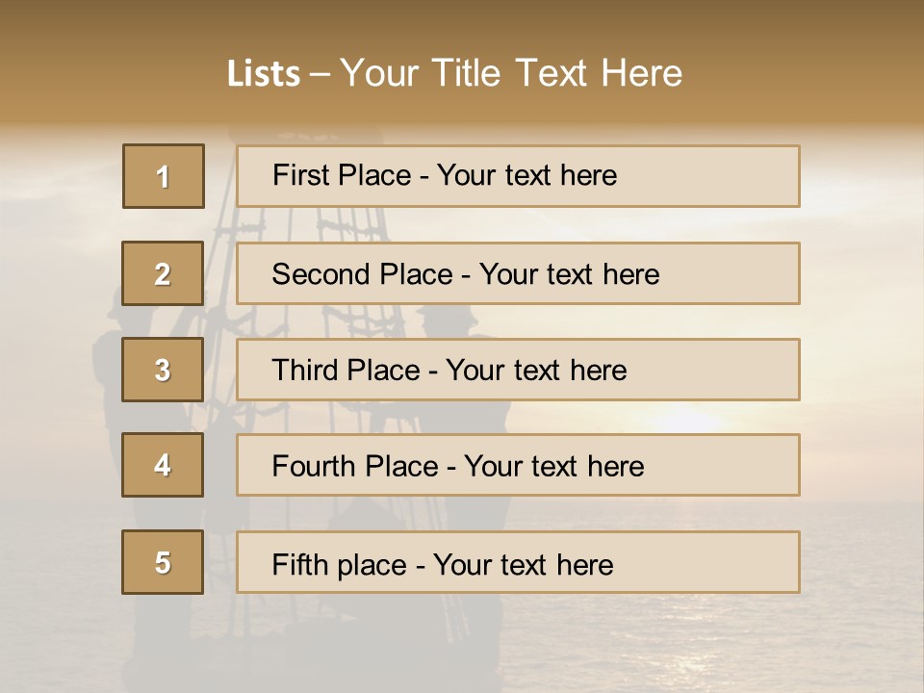924x693 pixels.
Task: Click the "Second Place - Your text here" box
Action: (518, 273)
